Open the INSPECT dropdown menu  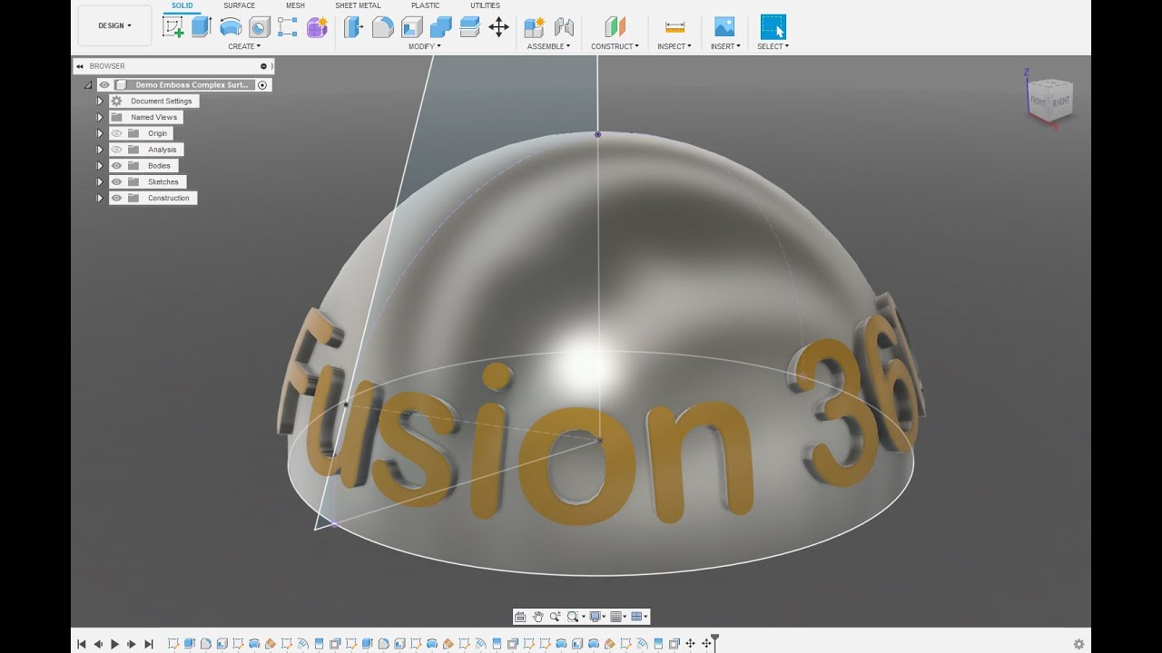674,46
